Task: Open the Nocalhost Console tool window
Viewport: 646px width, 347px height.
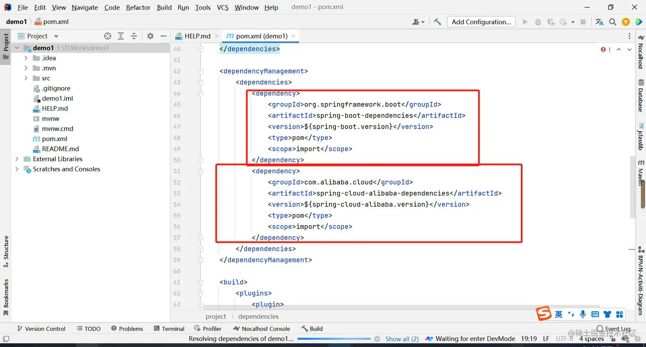Action: coord(262,329)
